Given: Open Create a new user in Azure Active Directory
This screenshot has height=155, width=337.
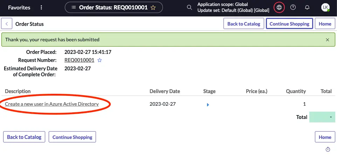Looking at the screenshot, I should pyautogui.click(x=52, y=104).
